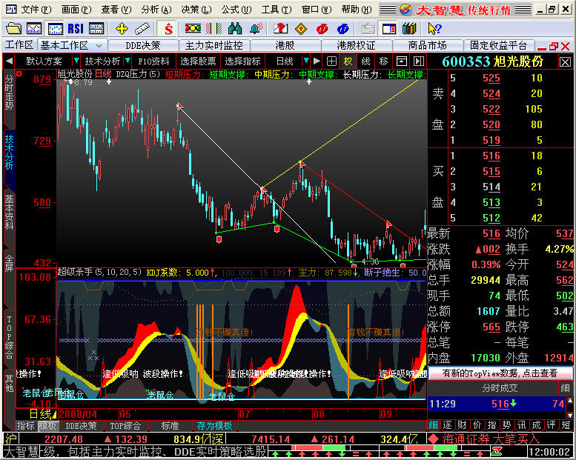Click the 选择指标 button

242,61
